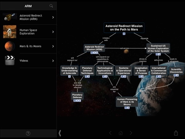Open document icon below Human Pioneering of Mars node
185x139 pixels.
[126, 108]
